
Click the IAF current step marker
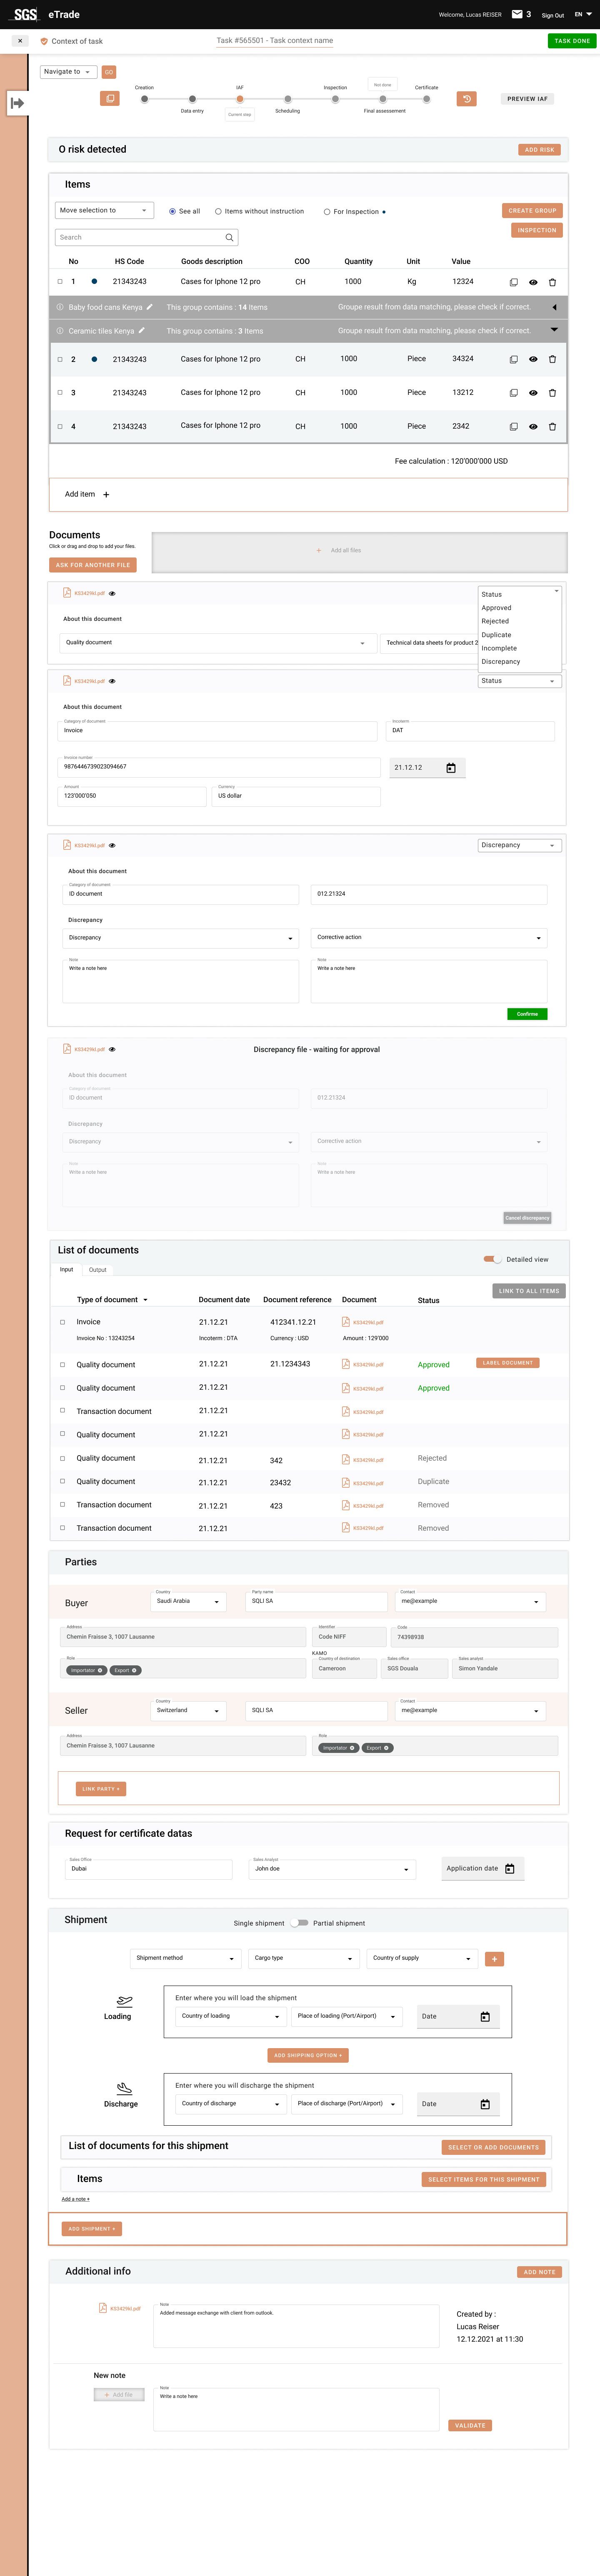point(240,99)
